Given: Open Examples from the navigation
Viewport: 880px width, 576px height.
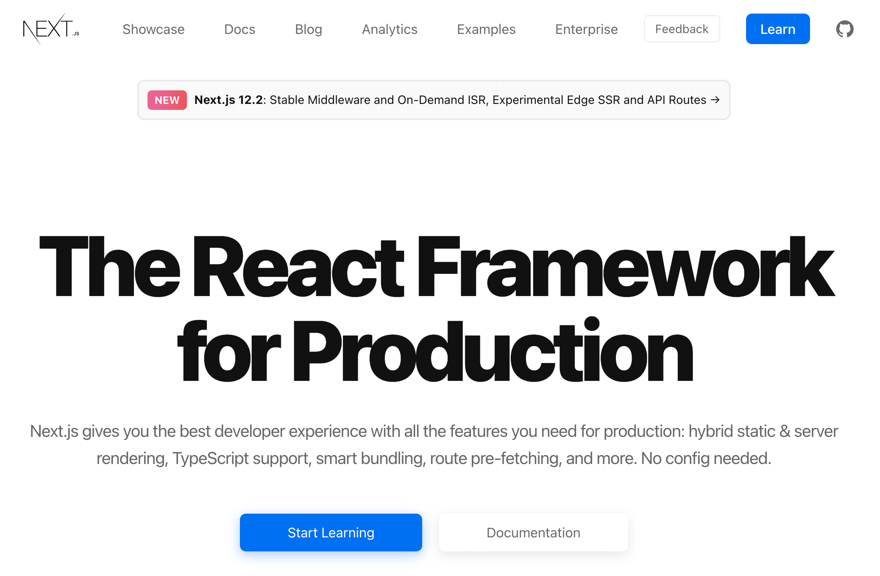Looking at the screenshot, I should click(486, 29).
